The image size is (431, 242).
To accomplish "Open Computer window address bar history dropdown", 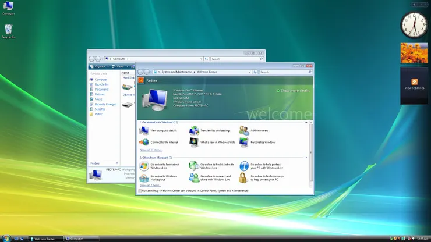I will 201,59.
